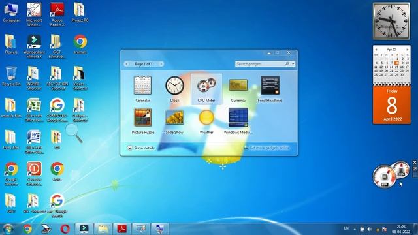Viewport: 418px width, 235px height.
Task: Open the search options dropdown arrow
Action: click(293, 64)
